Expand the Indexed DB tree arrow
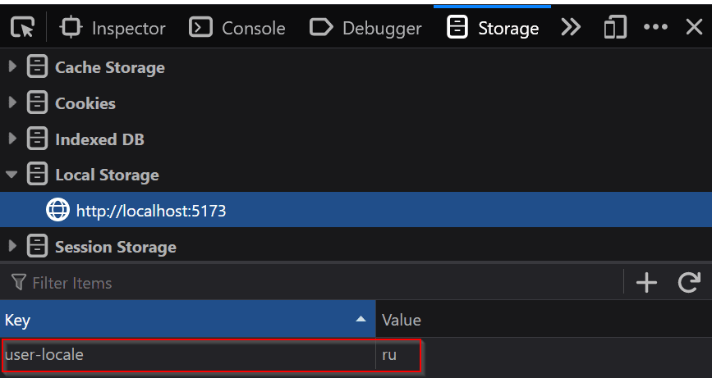The width and height of the screenshot is (712, 378). tap(12, 139)
